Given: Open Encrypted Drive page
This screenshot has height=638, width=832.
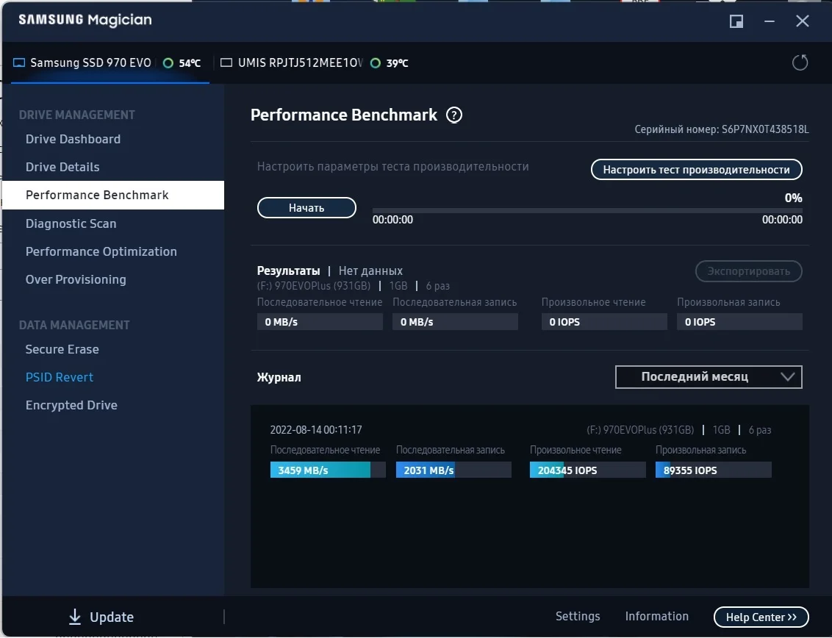Looking at the screenshot, I should (x=71, y=405).
